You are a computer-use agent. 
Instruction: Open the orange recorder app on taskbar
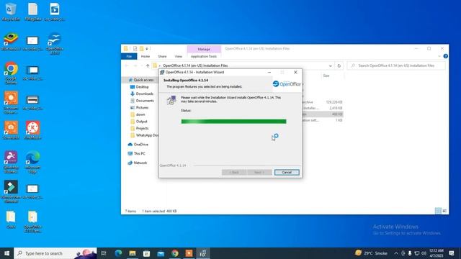coord(189,253)
